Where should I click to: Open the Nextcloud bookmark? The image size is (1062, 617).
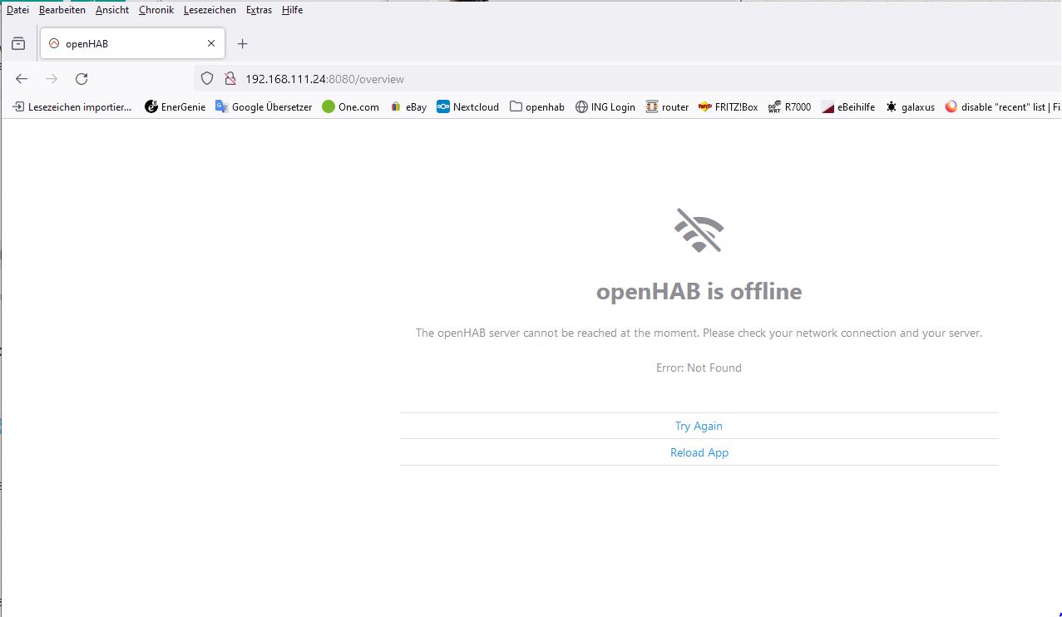click(x=468, y=106)
